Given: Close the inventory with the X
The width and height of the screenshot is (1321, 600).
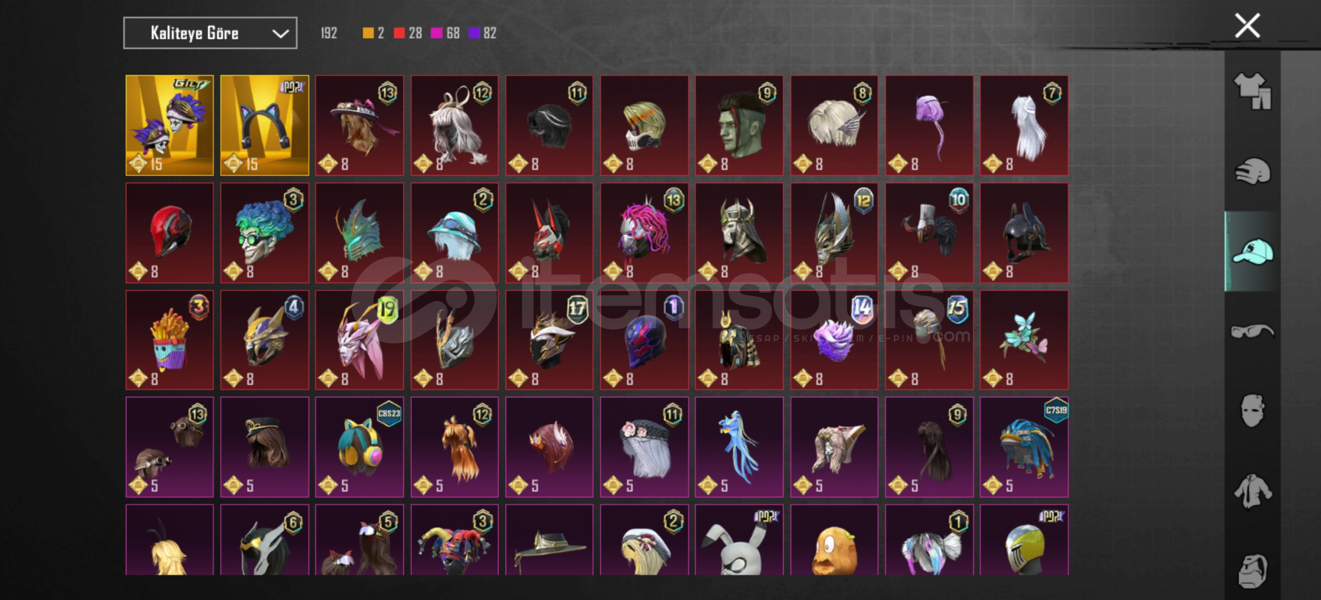Looking at the screenshot, I should [x=1247, y=26].
